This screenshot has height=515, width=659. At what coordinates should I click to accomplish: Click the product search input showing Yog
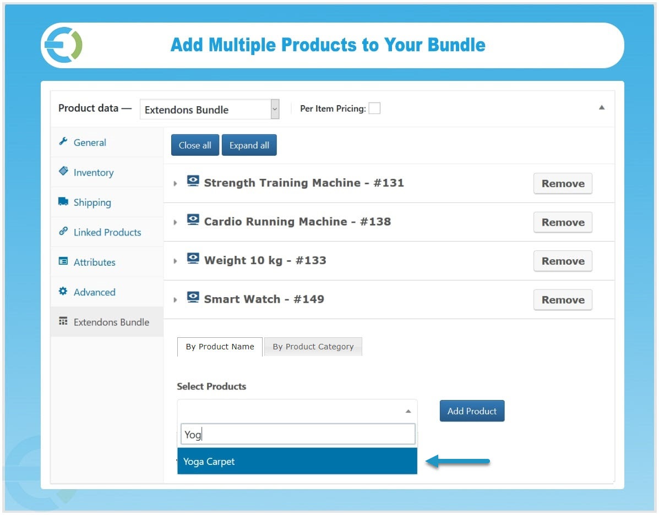tap(297, 434)
